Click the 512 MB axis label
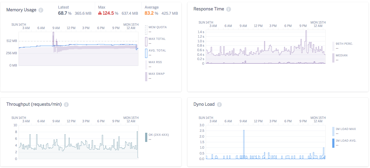 pyautogui.click(x=12, y=41)
